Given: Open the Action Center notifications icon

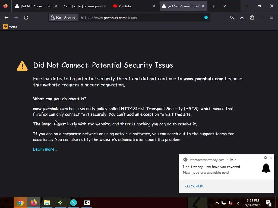Looking at the screenshot, I should pyautogui.click(x=268, y=203).
